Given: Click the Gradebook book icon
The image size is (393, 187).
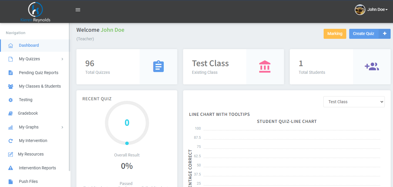Looking at the screenshot, I should 11,113.
